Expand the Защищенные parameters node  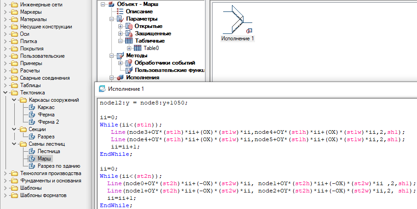point(120,33)
